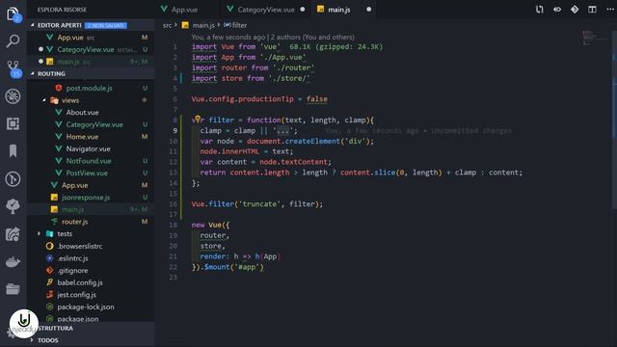Viewport: 617px width, 347px height.
Task: Click 'ESPLORA RISORSE' sidebar title
Action: click(62, 10)
